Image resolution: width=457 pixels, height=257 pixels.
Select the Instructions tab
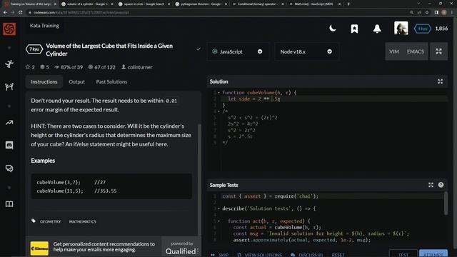point(44,81)
